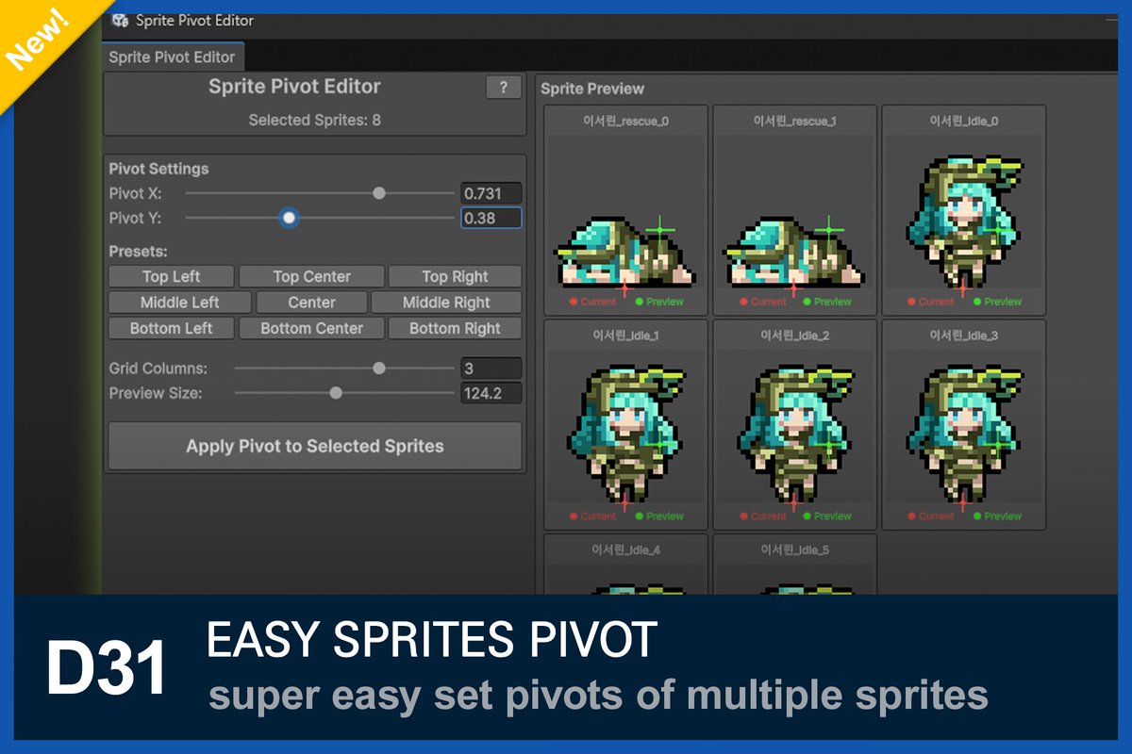Click the green pivot crosshair on Idle_2

[x=829, y=444]
